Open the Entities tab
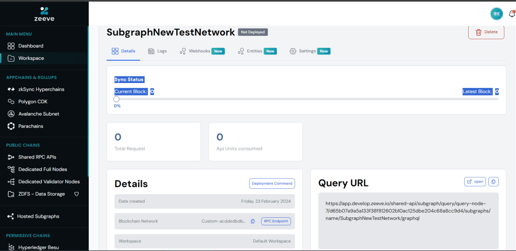516x251 pixels. click(x=257, y=51)
